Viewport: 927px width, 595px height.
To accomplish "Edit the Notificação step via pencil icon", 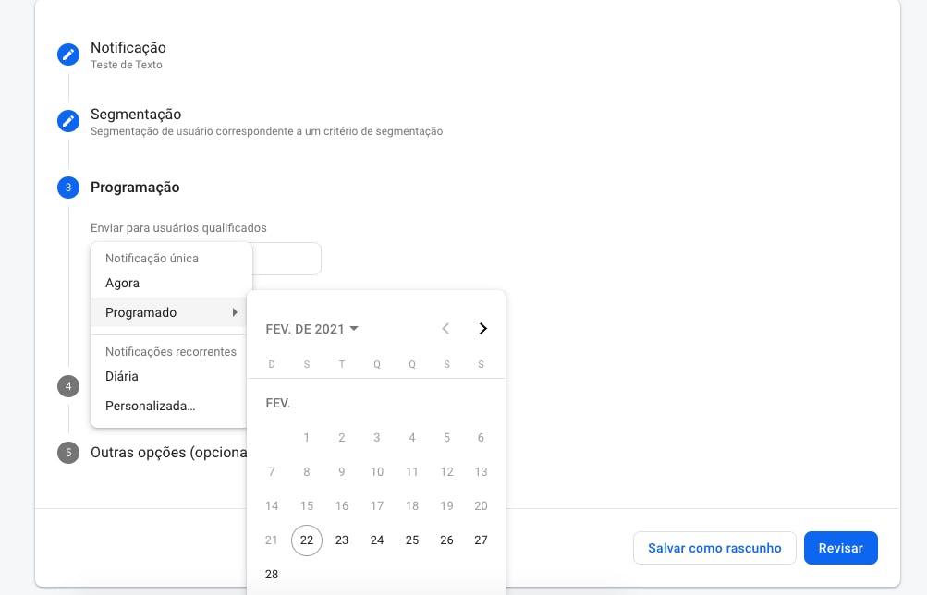I will (x=67, y=54).
